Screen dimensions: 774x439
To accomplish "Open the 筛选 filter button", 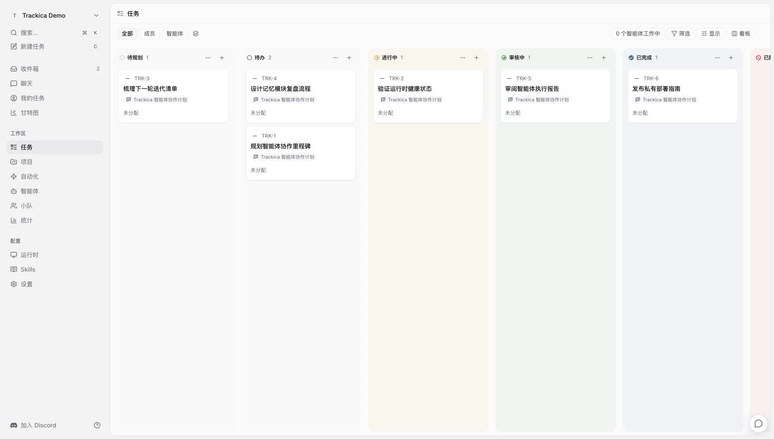I will 681,34.
